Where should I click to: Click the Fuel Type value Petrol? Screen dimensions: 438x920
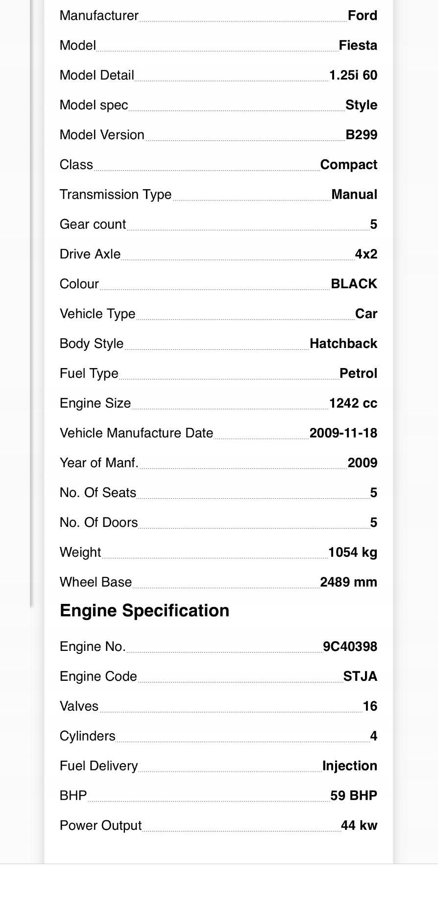click(x=359, y=373)
